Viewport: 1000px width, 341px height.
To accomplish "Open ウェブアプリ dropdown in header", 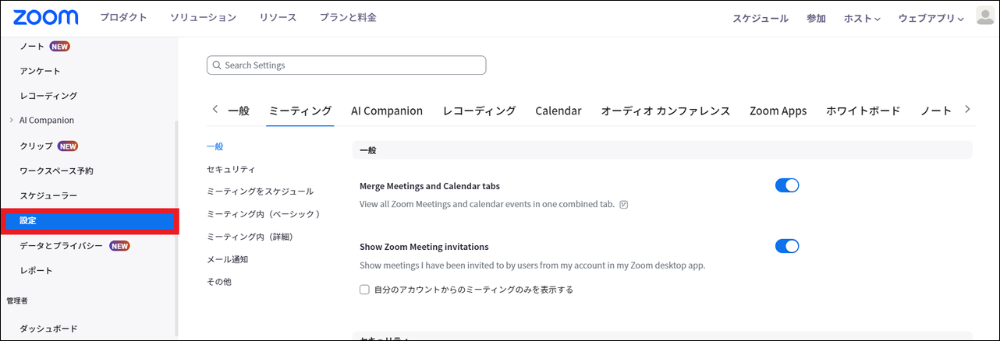I will 931,18.
